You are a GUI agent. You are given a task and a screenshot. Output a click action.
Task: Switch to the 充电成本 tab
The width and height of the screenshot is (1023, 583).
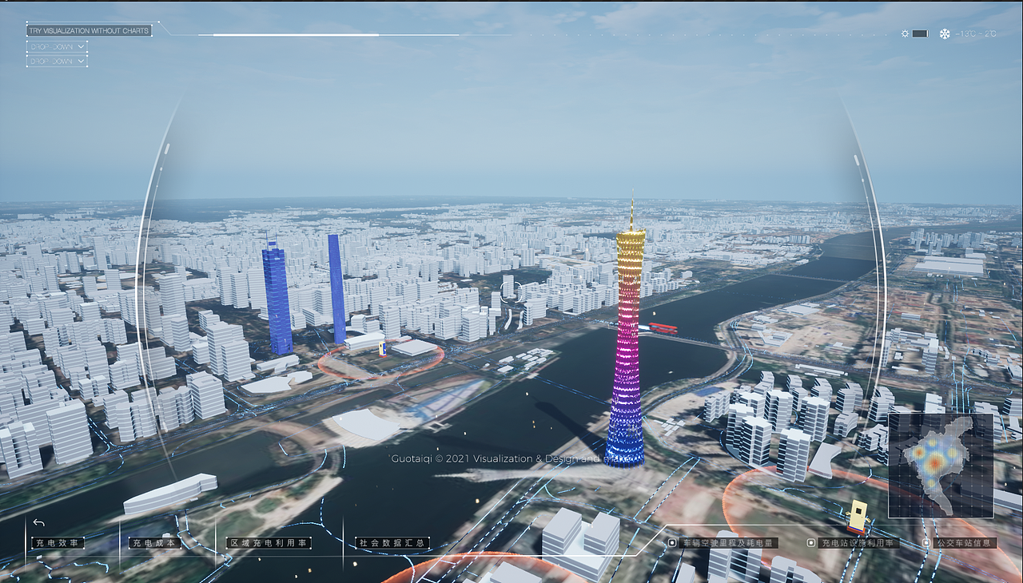156,542
